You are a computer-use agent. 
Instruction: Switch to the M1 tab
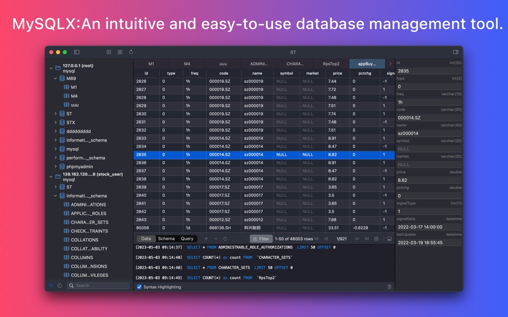coord(151,64)
